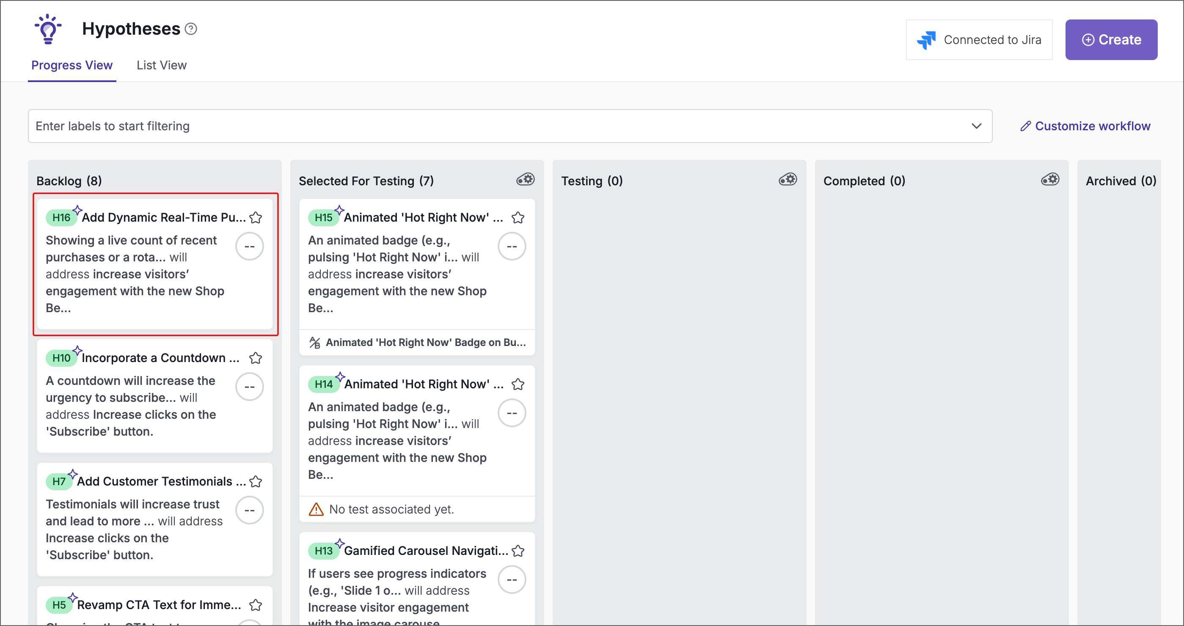Screen dimensions: 1184x626
Task: Click the H7 testimonials description text
Action: [x=135, y=530]
